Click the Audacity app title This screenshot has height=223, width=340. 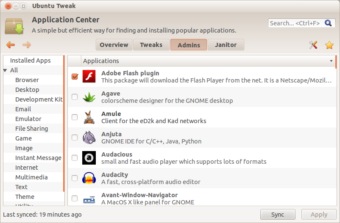coord(114,175)
